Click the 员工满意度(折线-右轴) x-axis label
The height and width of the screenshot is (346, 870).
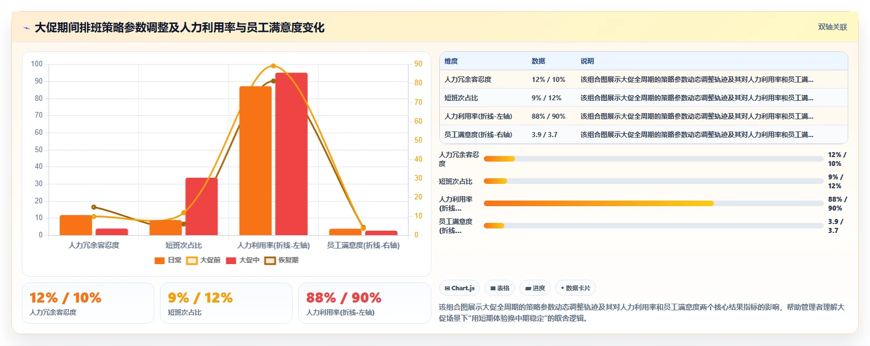click(x=363, y=245)
